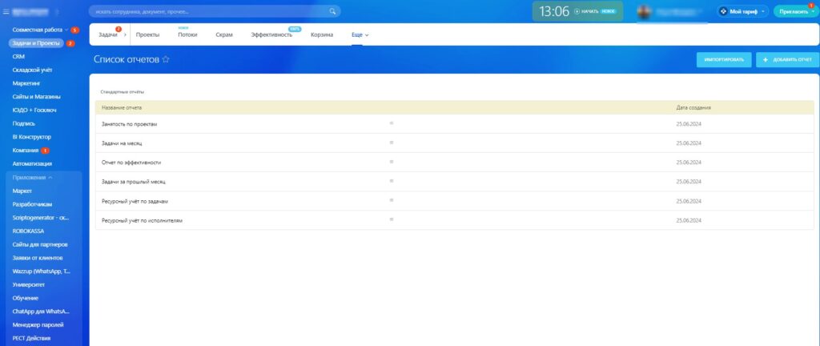This screenshot has height=346, width=820.
Task: Open Задачи и Проекты in sidebar
Action: (36, 43)
